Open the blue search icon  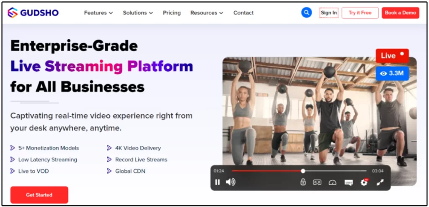306,13
